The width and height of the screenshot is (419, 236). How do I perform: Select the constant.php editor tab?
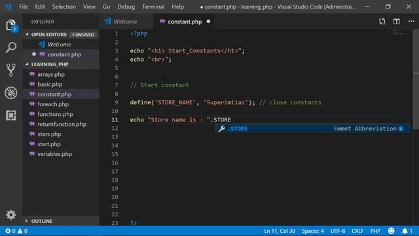(185, 22)
